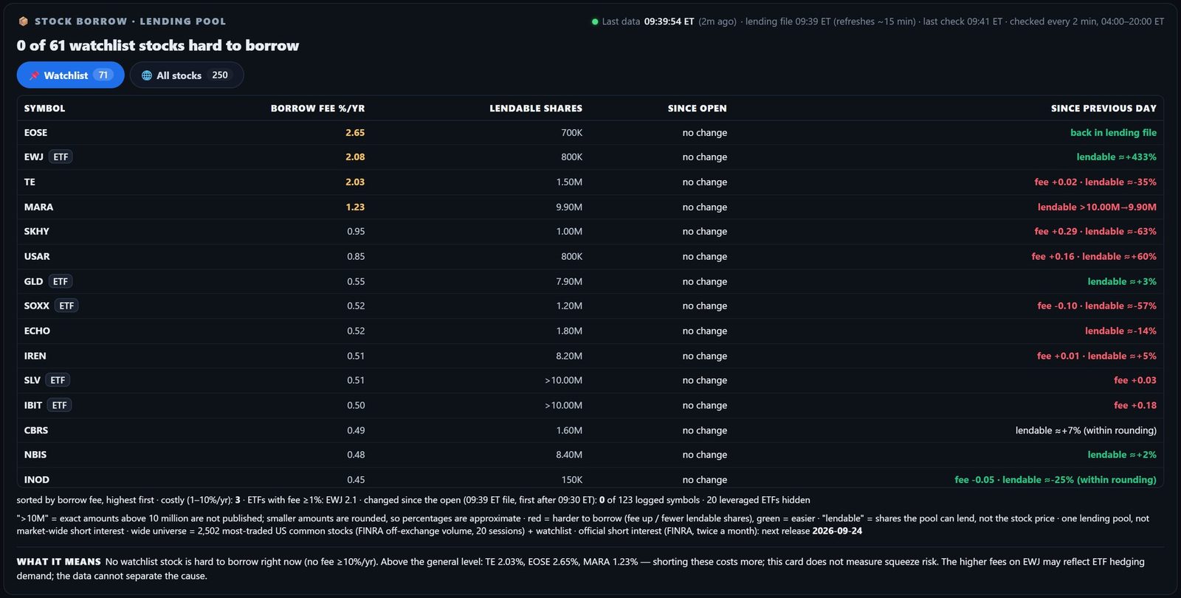
Task: Select the ECHO symbol
Action: pos(37,331)
